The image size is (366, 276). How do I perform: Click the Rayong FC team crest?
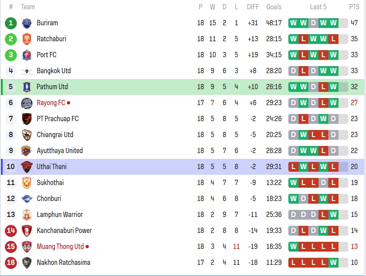tap(27, 103)
